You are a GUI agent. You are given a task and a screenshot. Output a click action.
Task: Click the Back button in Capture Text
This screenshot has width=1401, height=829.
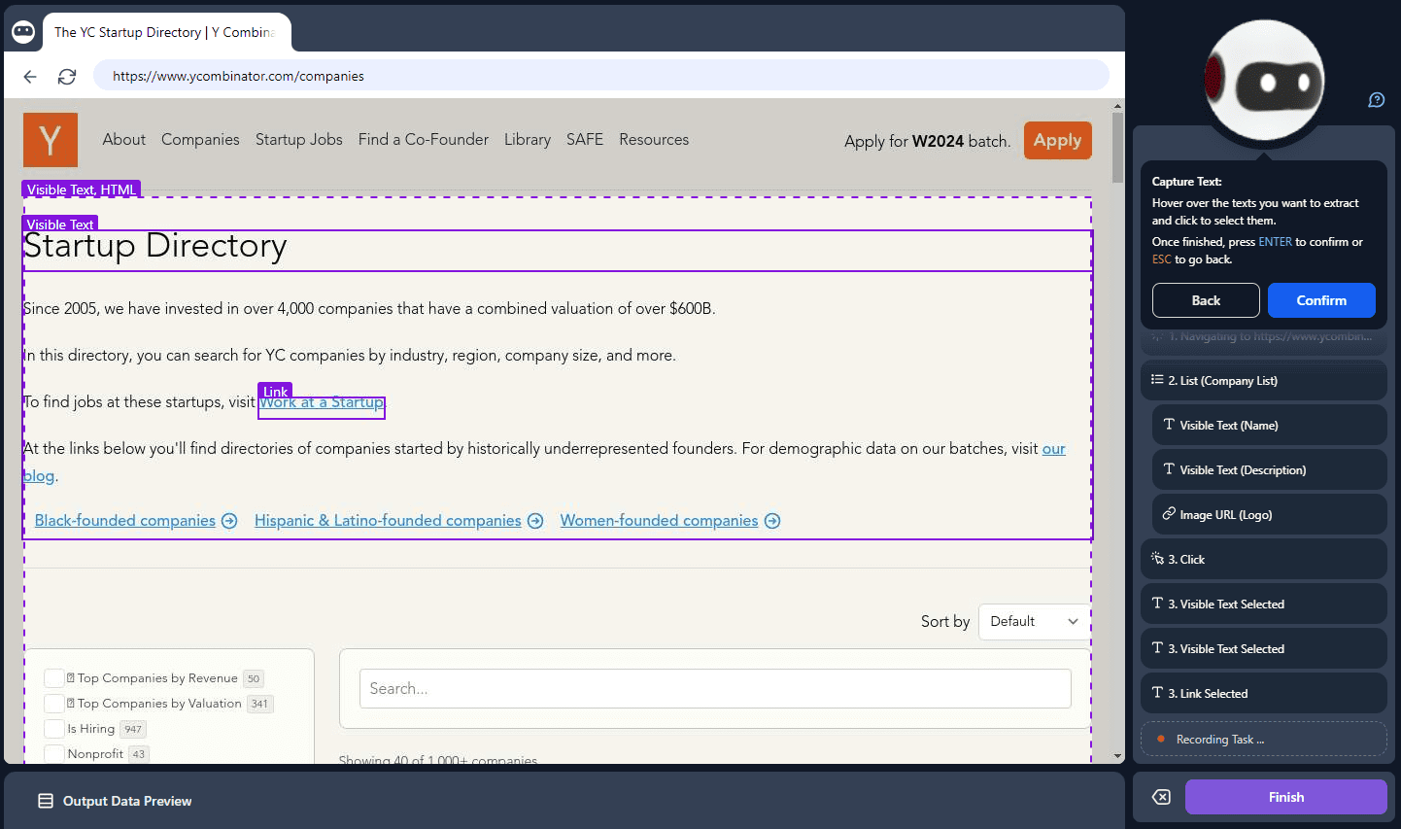coord(1206,300)
